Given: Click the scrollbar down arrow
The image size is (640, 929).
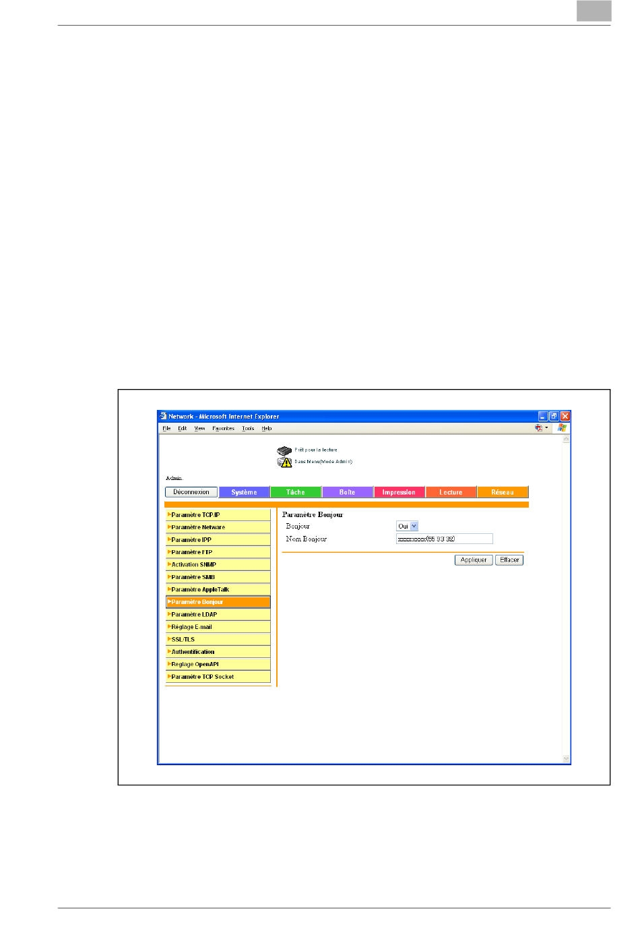Looking at the screenshot, I should pyautogui.click(x=566, y=759).
